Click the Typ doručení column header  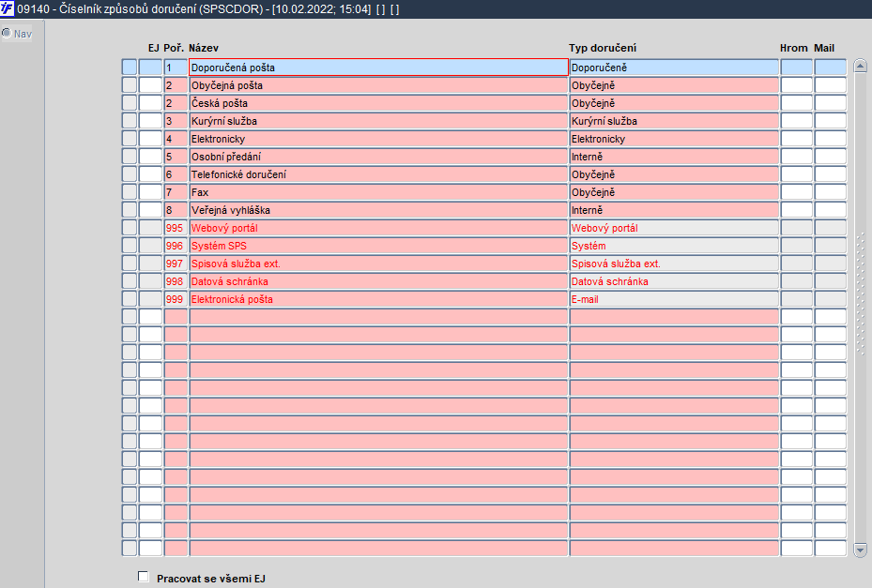pos(603,48)
